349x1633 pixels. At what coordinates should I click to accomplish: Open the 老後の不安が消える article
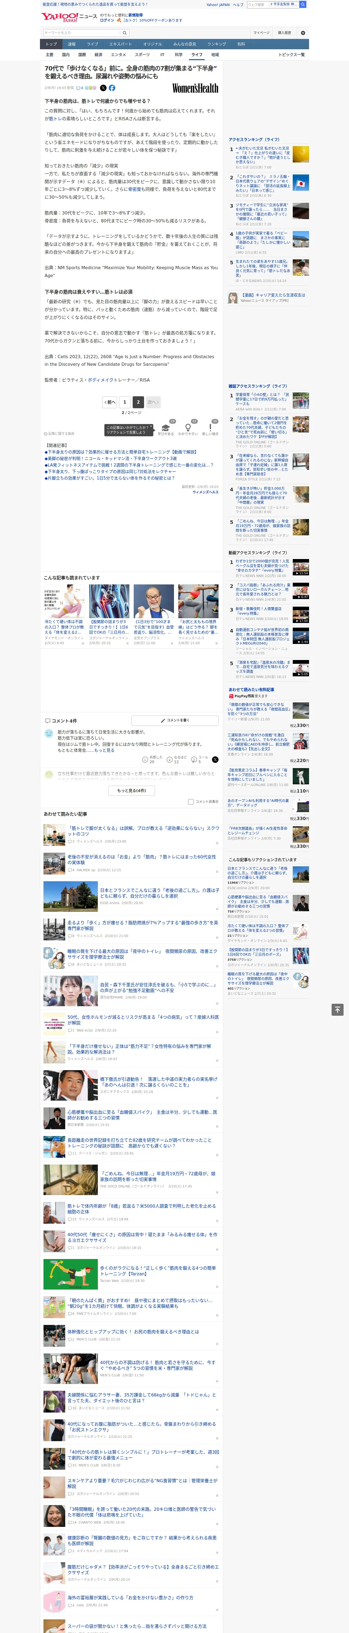pyautogui.click(x=142, y=860)
